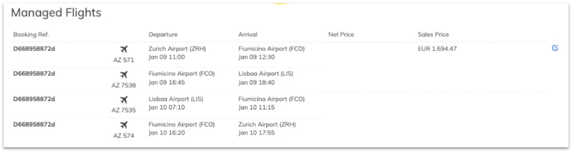Click flight number AZ 7538
Screen dimensions: 573x152
click(x=124, y=85)
